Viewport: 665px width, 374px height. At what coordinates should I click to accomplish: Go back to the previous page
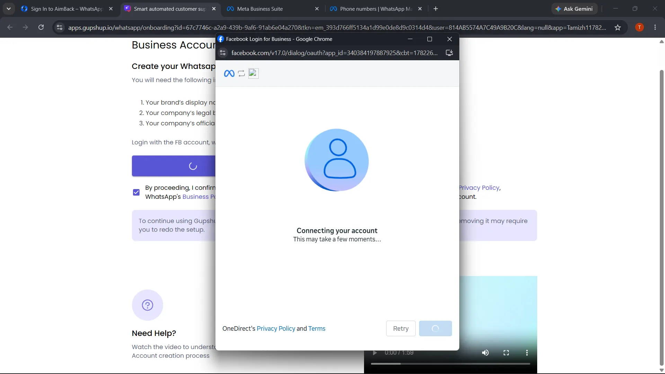pos(10,27)
